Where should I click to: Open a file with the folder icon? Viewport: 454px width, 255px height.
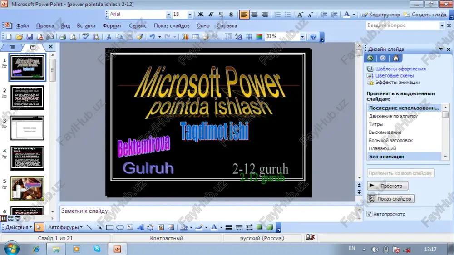19,37
